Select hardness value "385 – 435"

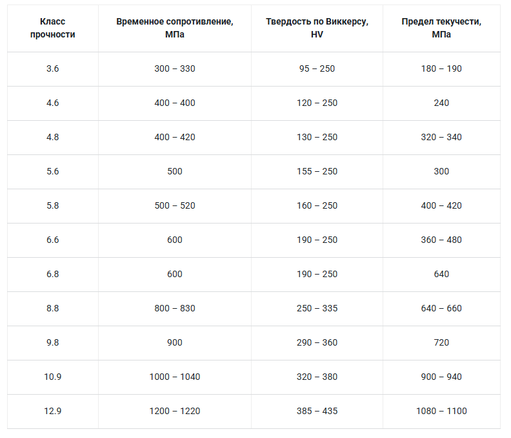click(317, 411)
